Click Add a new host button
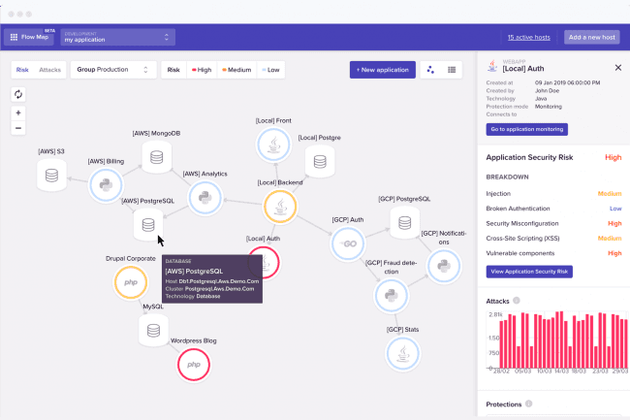The height and width of the screenshot is (420, 630). click(592, 37)
